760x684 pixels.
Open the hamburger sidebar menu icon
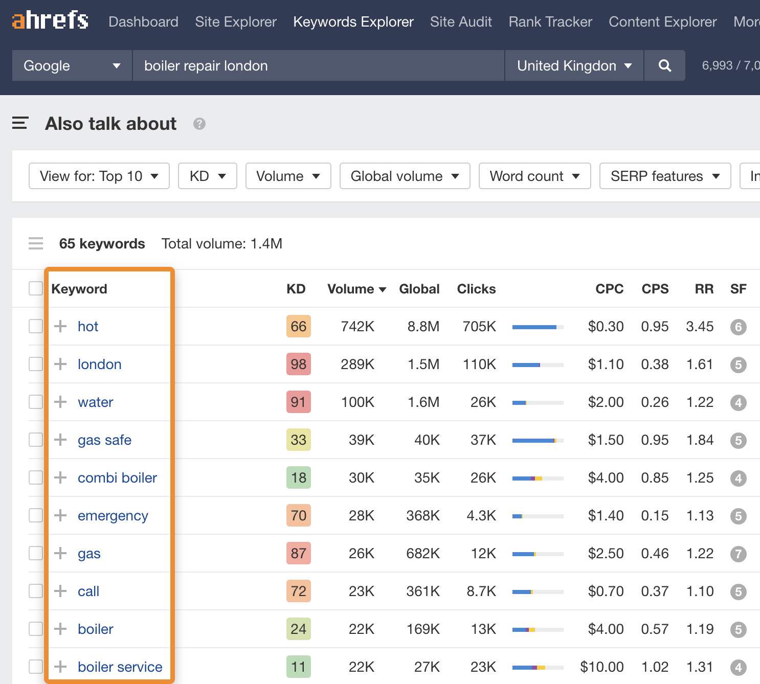20,123
